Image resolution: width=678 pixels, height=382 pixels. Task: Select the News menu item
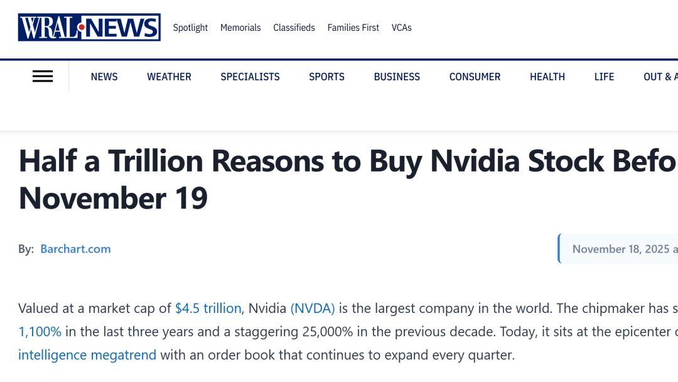click(x=104, y=77)
